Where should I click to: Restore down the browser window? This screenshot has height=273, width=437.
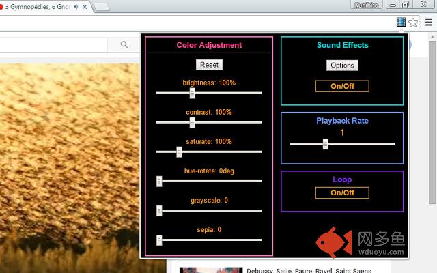[x=405, y=5]
